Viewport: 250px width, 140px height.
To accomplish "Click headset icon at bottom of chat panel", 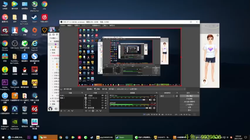I will click(50, 109).
